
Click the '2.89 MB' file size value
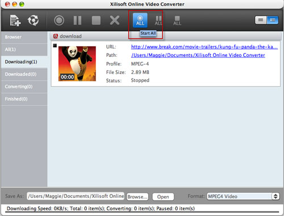pos(140,72)
